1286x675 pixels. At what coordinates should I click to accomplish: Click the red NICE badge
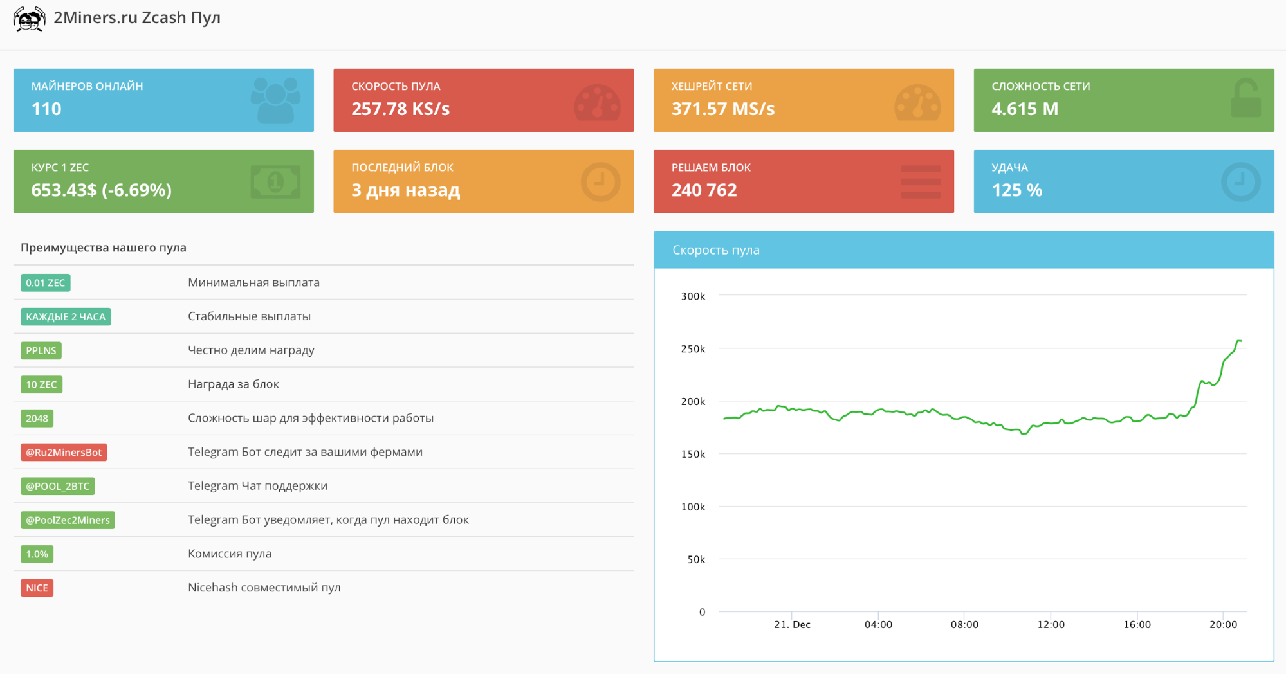37,588
